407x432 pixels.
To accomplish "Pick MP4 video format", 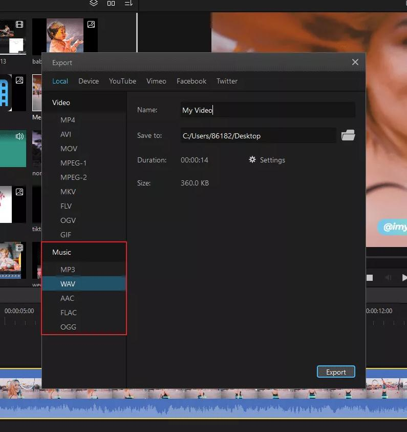I will tap(68, 120).
